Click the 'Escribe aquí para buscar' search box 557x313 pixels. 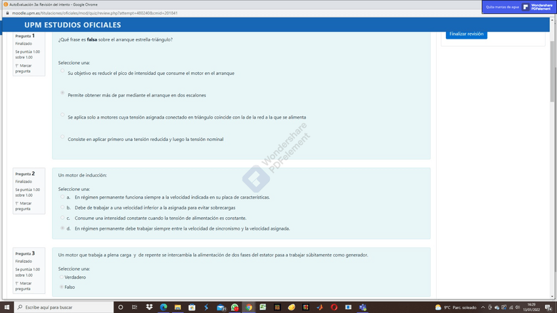(x=64, y=307)
